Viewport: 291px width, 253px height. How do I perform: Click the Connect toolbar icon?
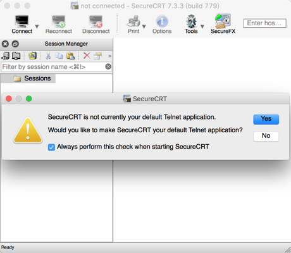(22, 22)
